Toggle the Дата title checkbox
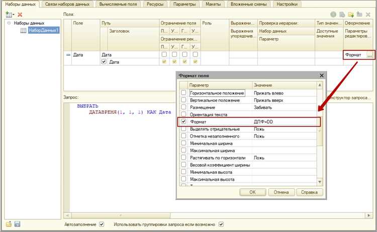377x232 pixels. (x=104, y=62)
